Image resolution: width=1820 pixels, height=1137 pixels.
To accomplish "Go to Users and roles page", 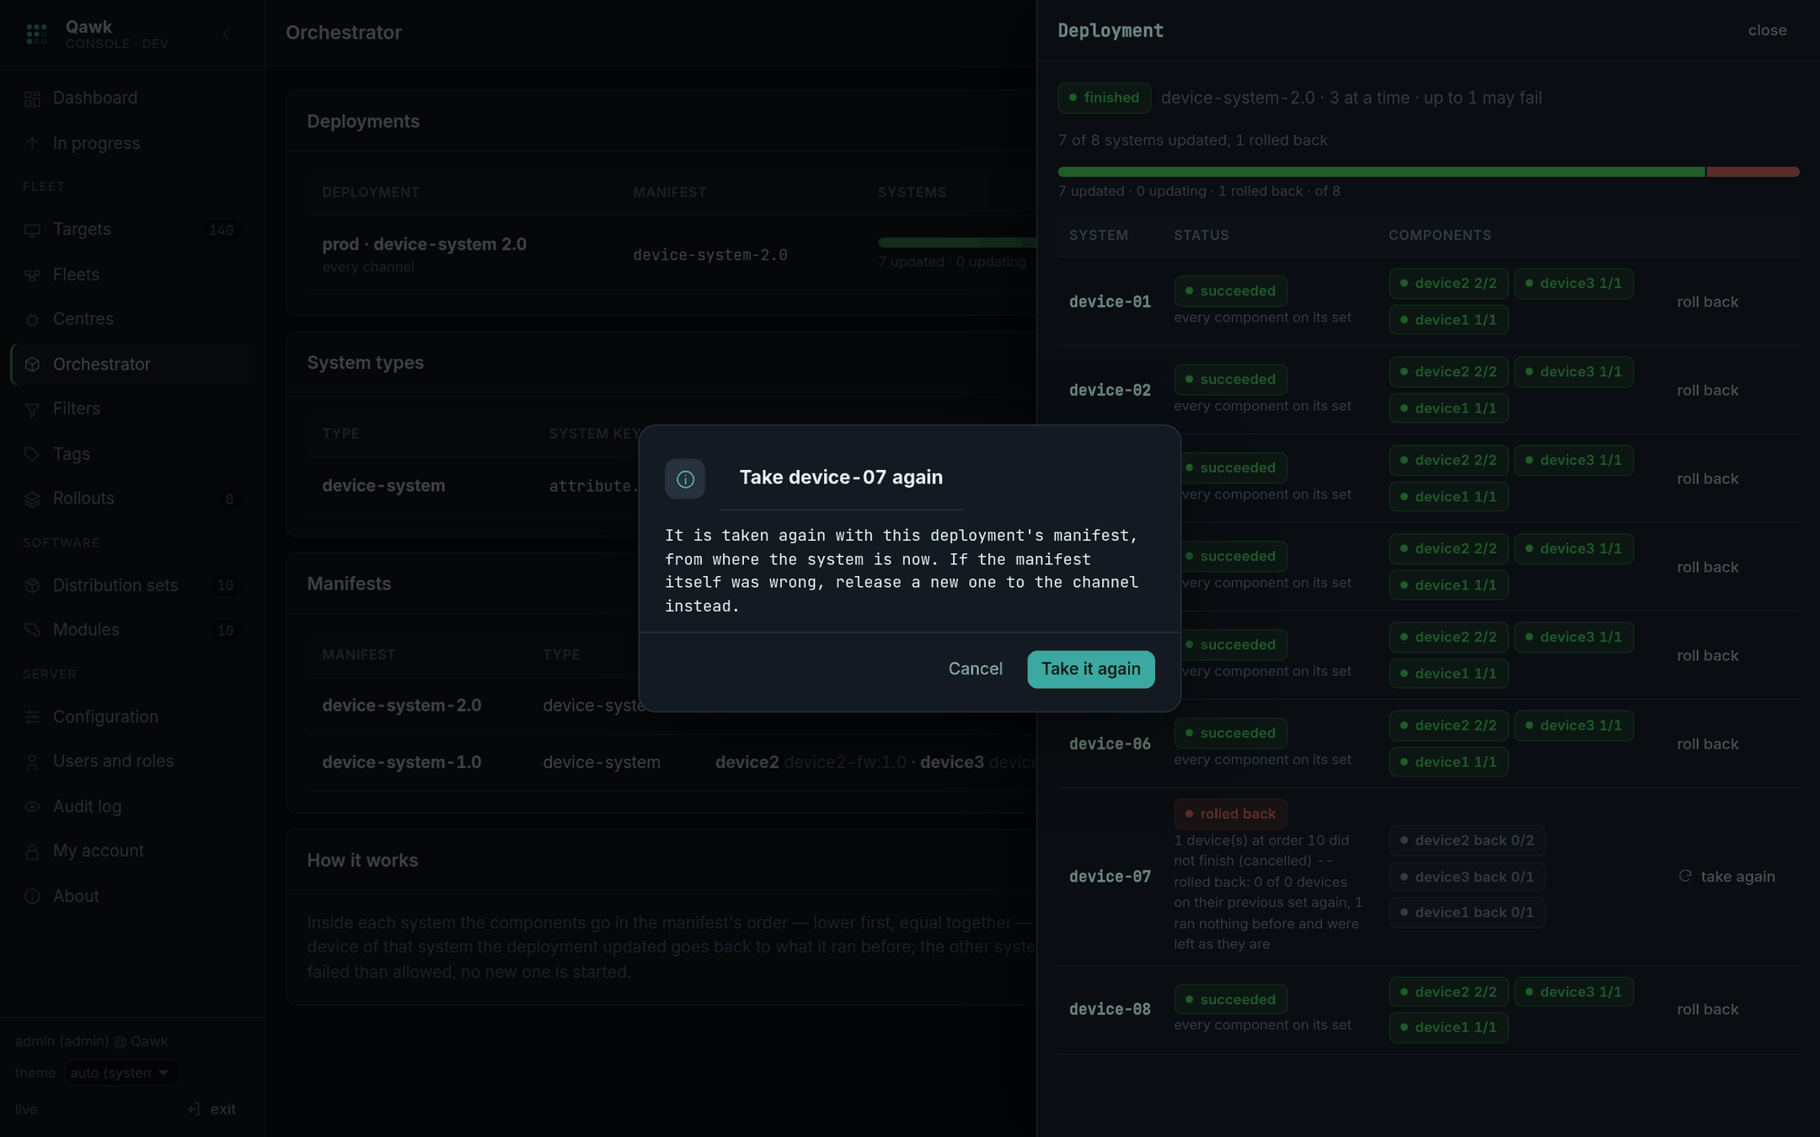I will click(132, 761).
